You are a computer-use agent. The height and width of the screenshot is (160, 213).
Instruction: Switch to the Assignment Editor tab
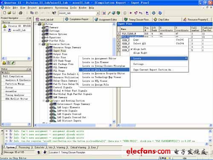tap(106, 20)
